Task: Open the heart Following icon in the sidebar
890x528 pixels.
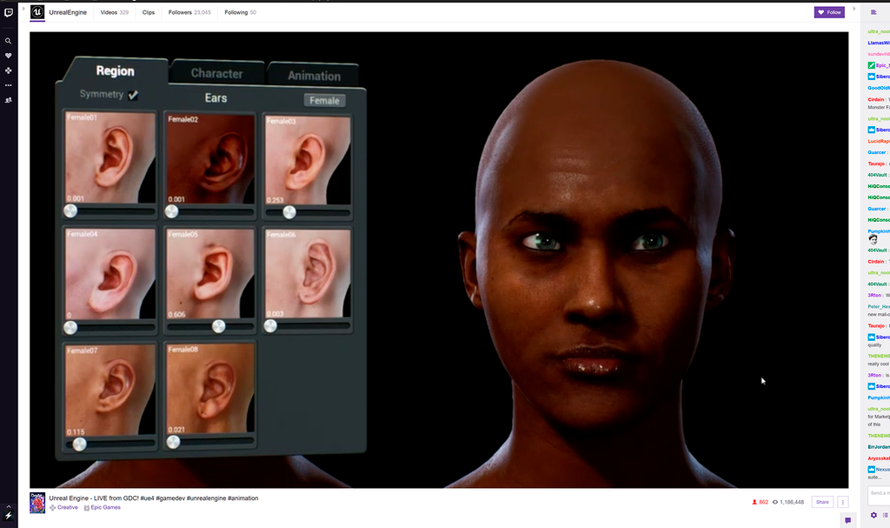Action: (9, 56)
